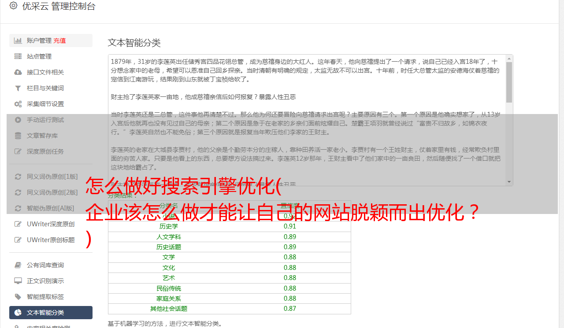Click the play icon for 手动运行测试
This screenshot has height=328, width=564.
point(18,120)
